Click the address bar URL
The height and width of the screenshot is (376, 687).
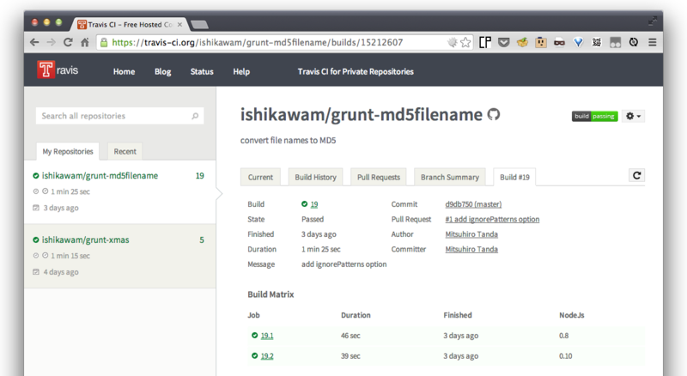257,43
